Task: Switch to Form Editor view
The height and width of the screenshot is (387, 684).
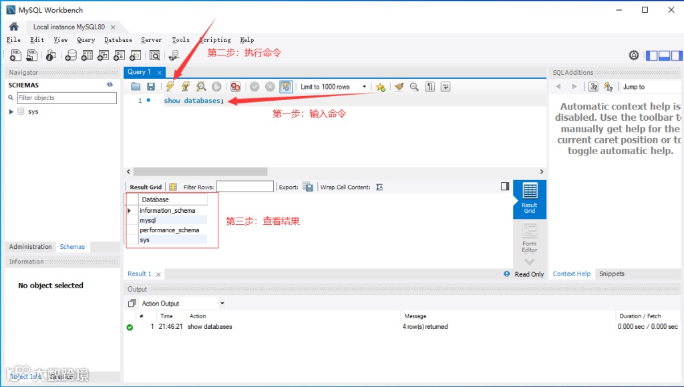Action: (530, 238)
